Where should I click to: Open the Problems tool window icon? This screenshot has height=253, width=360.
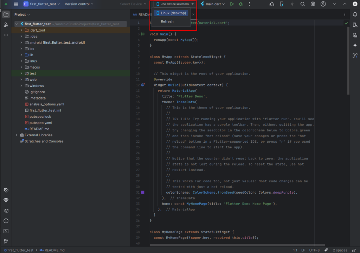6,221
